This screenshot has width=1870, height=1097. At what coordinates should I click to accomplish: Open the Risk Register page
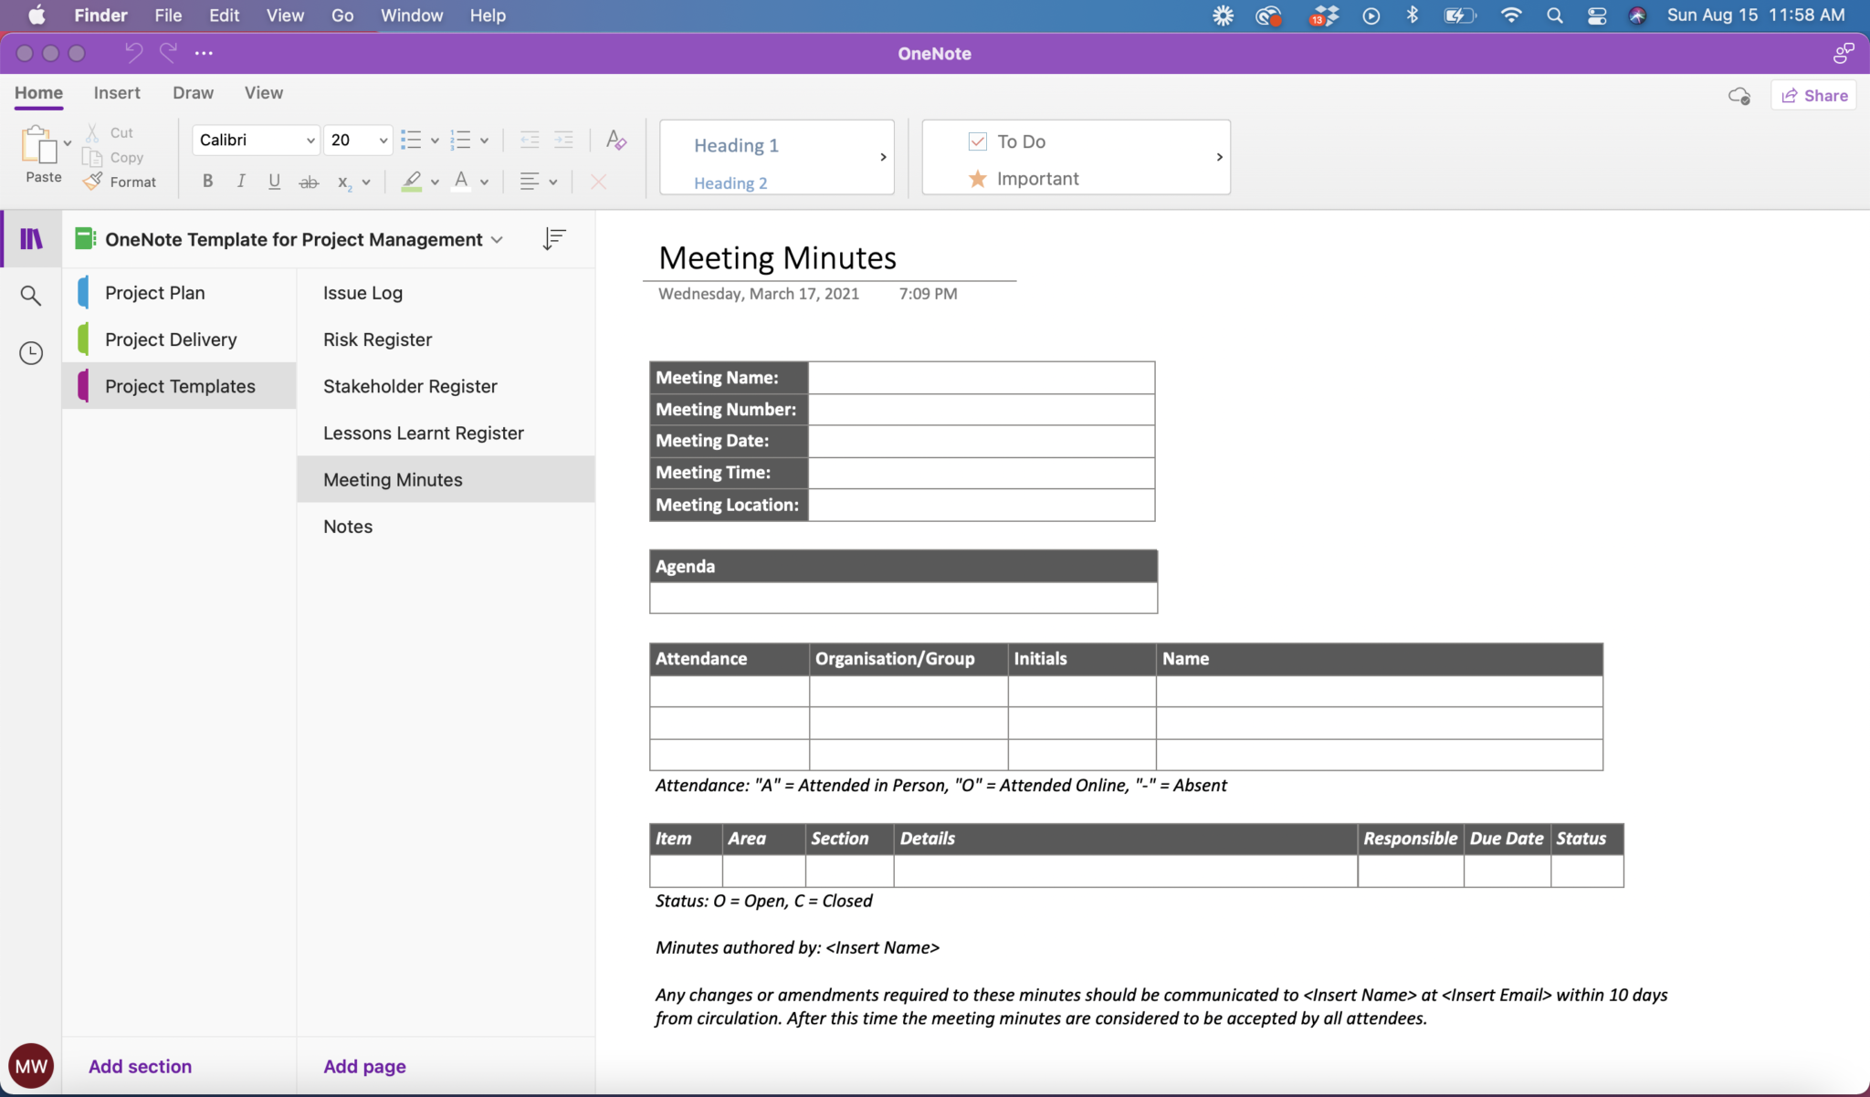tap(446, 340)
